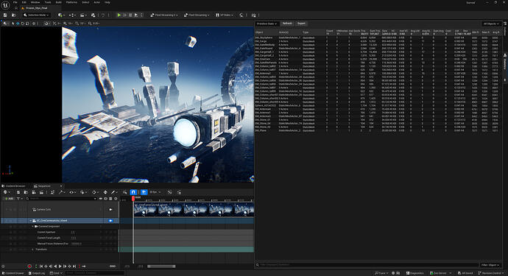Image resolution: width=508 pixels, height=276 pixels.
Task: Toggle camera lock on SC_CineCameraActor_View4 track
Action: (110, 221)
